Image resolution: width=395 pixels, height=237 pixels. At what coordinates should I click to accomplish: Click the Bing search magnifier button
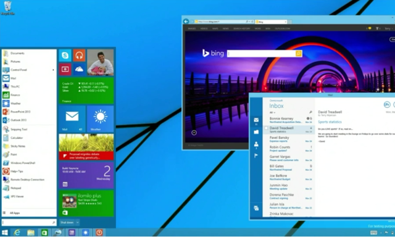point(299,54)
